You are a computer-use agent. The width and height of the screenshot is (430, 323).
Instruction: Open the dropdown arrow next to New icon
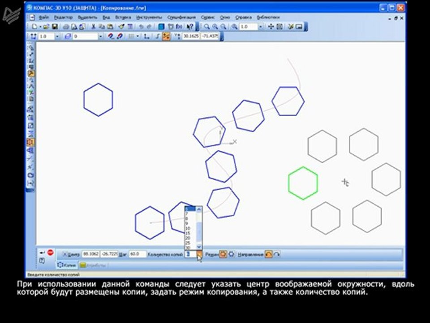(40, 26)
